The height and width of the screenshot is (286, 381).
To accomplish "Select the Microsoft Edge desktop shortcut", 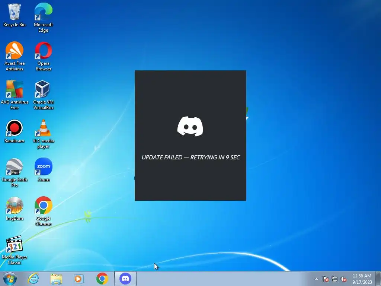I will [x=43, y=18].
